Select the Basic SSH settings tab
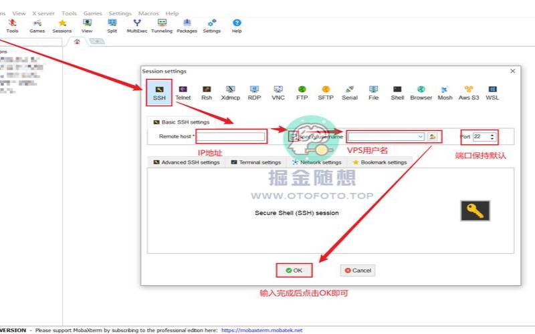Screen dimensions: 535x334 [181, 122]
